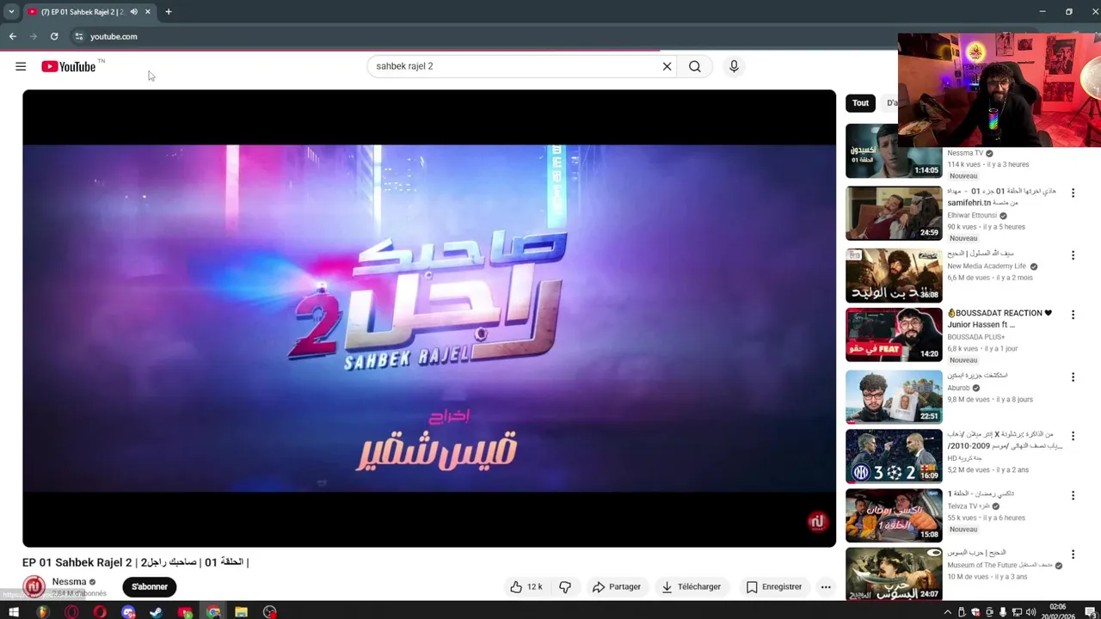Select the Tout filter chip

point(860,103)
